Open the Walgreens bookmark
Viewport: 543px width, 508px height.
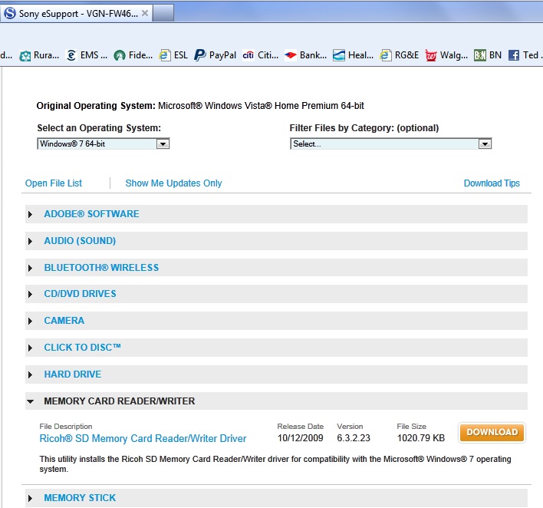tap(446, 55)
